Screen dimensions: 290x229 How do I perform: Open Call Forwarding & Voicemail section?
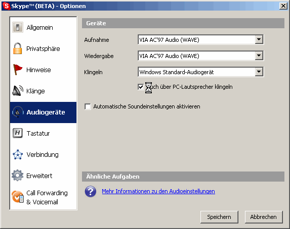coord(44,197)
